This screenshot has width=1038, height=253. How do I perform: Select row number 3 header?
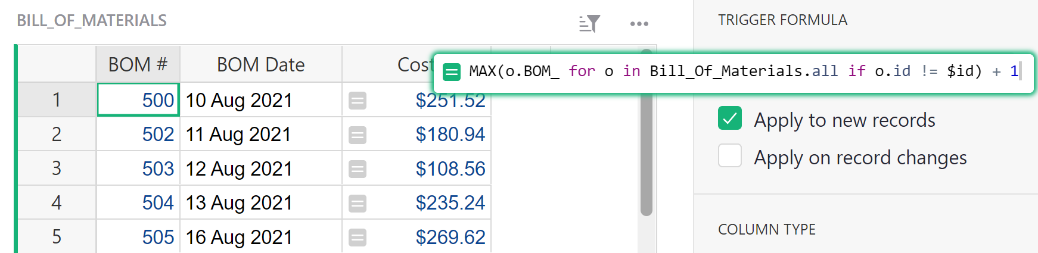pos(57,168)
